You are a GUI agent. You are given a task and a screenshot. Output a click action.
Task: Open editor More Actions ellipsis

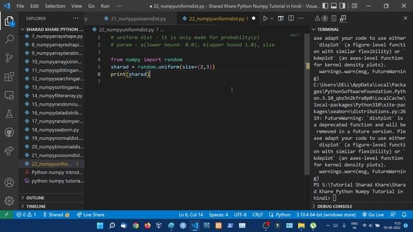pos(301,19)
